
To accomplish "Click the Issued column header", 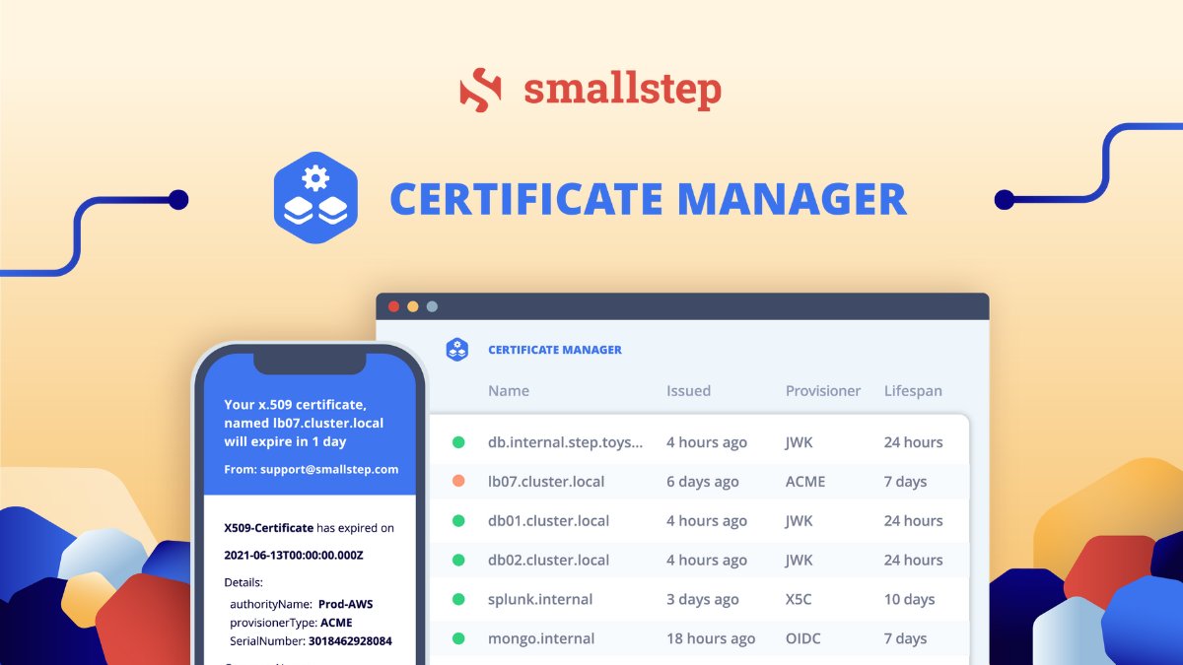I will pyautogui.click(x=687, y=390).
